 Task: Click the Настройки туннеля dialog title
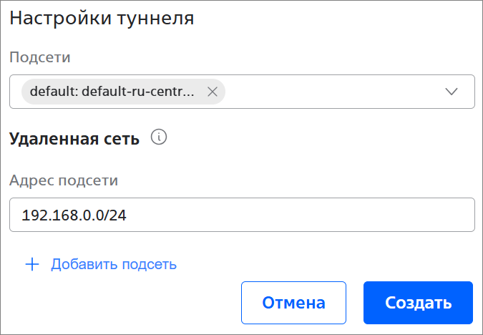[x=102, y=19]
